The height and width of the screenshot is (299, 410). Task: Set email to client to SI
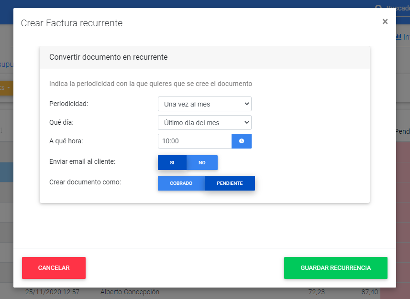pyautogui.click(x=172, y=163)
